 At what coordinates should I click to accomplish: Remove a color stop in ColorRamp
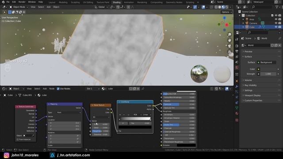[x=124, y=115]
